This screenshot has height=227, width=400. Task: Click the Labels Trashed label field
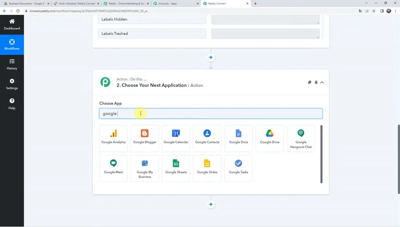(152, 34)
